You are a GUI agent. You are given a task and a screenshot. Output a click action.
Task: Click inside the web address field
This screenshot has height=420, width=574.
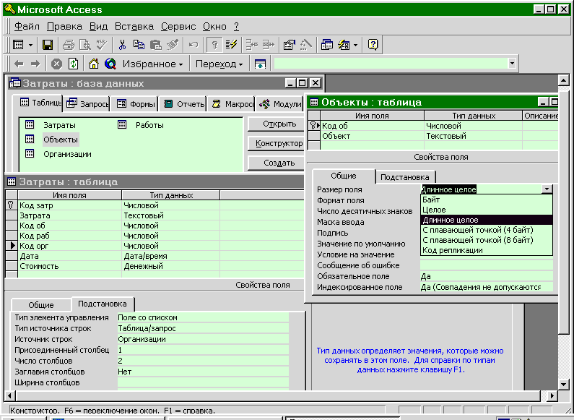pyautogui.click(x=391, y=64)
